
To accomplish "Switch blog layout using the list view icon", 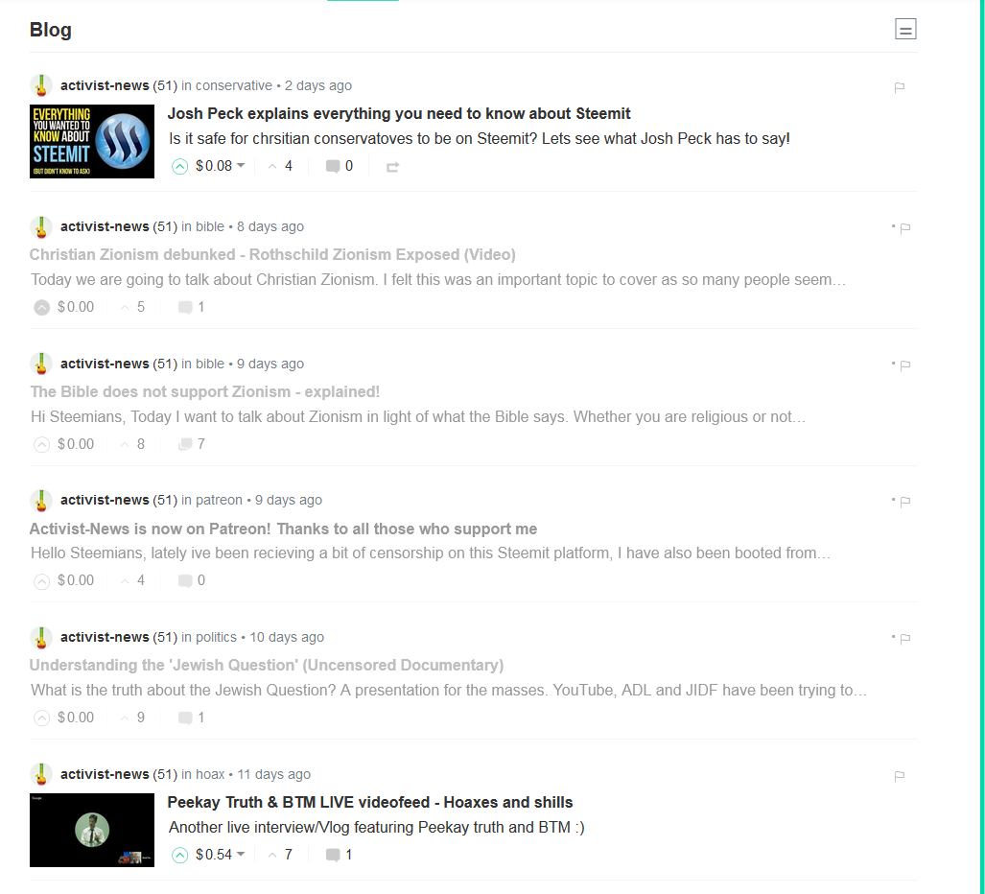I will (905, 29).
